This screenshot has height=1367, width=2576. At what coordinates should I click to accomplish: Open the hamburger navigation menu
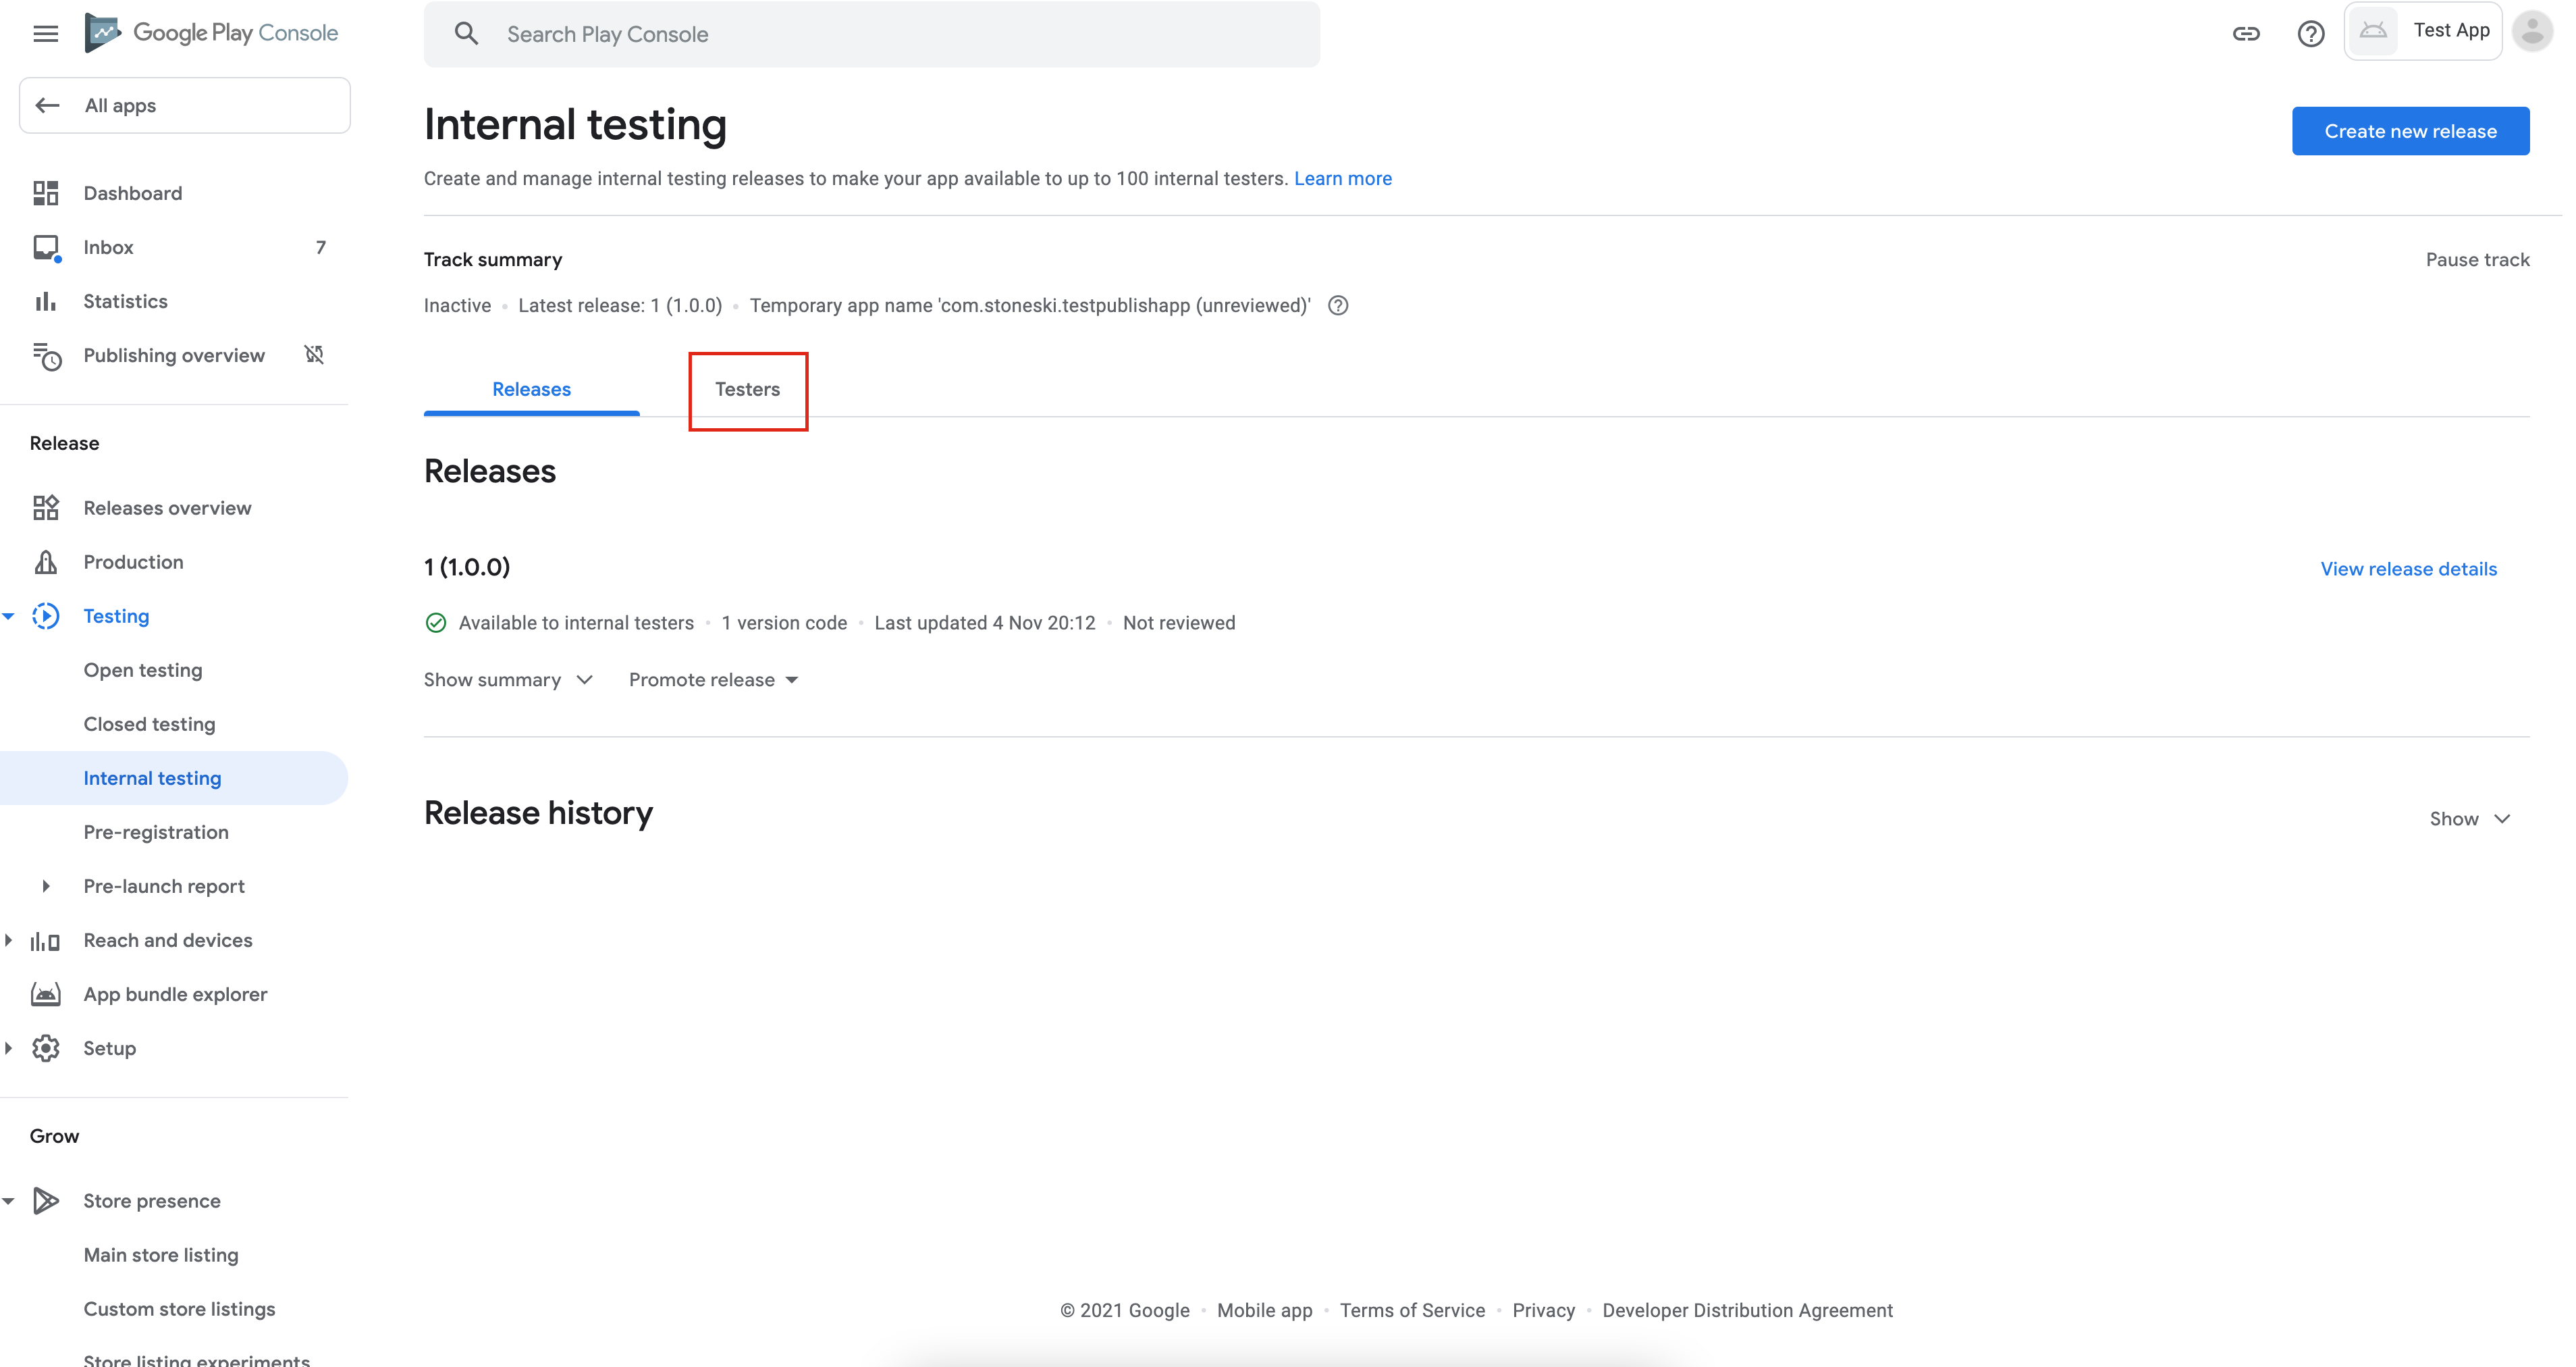(x=45, y=33)
